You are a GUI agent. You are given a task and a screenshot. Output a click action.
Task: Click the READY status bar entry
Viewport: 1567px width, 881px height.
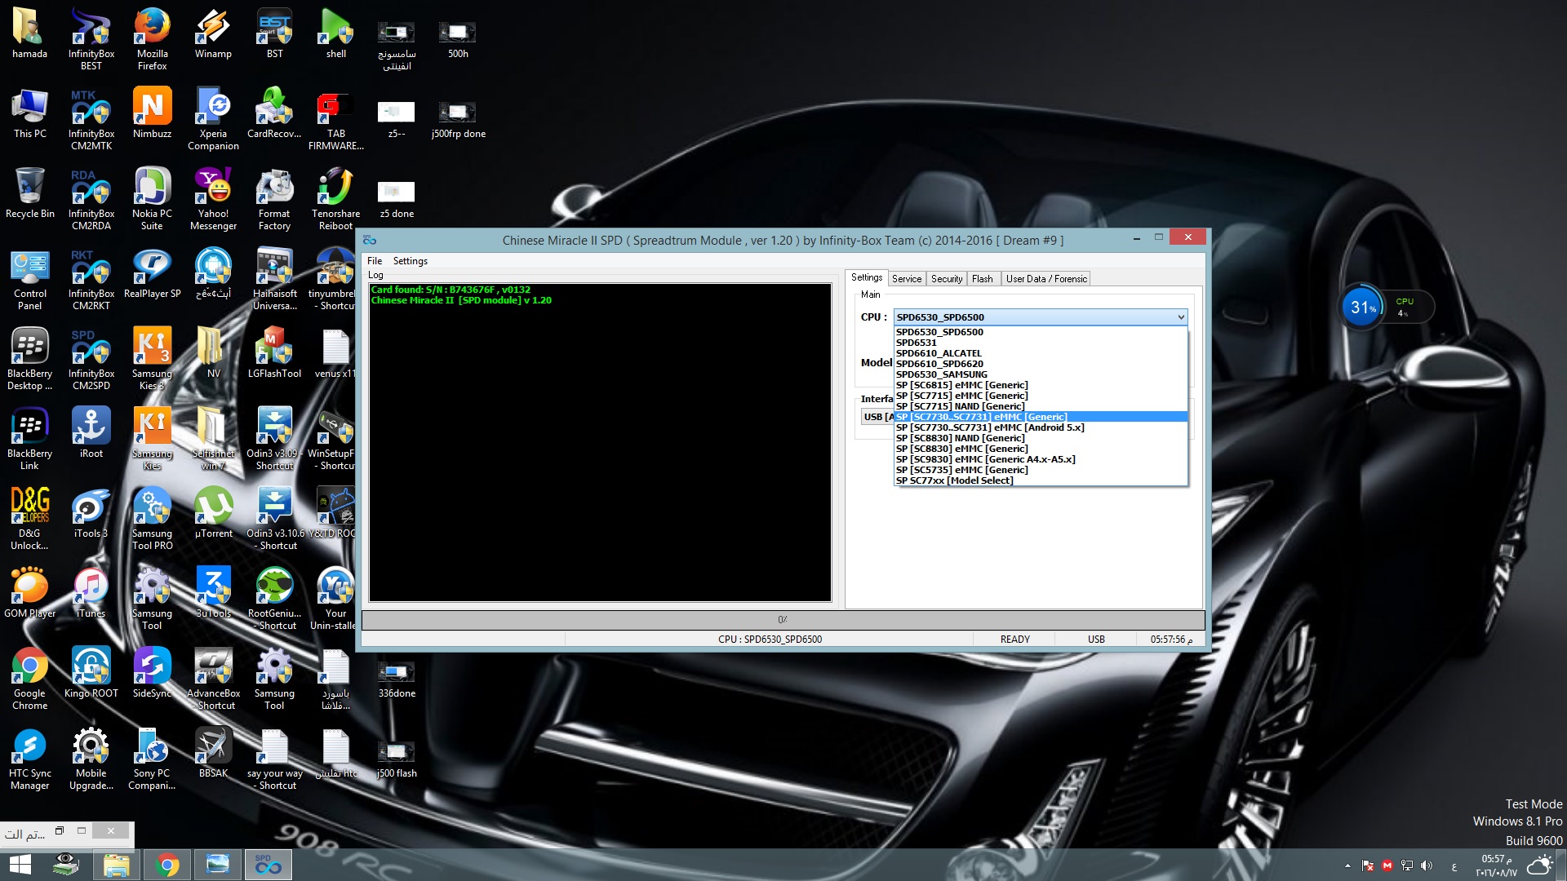click(x=1015, y=640)
